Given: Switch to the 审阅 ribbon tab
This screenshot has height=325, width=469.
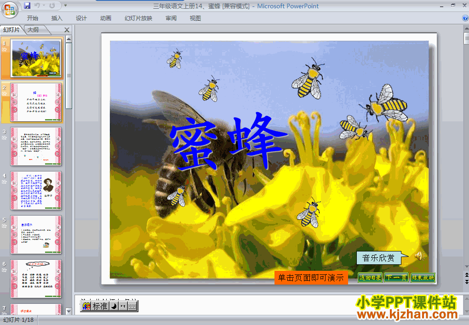Looking at the screenshot, I should tap(171, 18).
